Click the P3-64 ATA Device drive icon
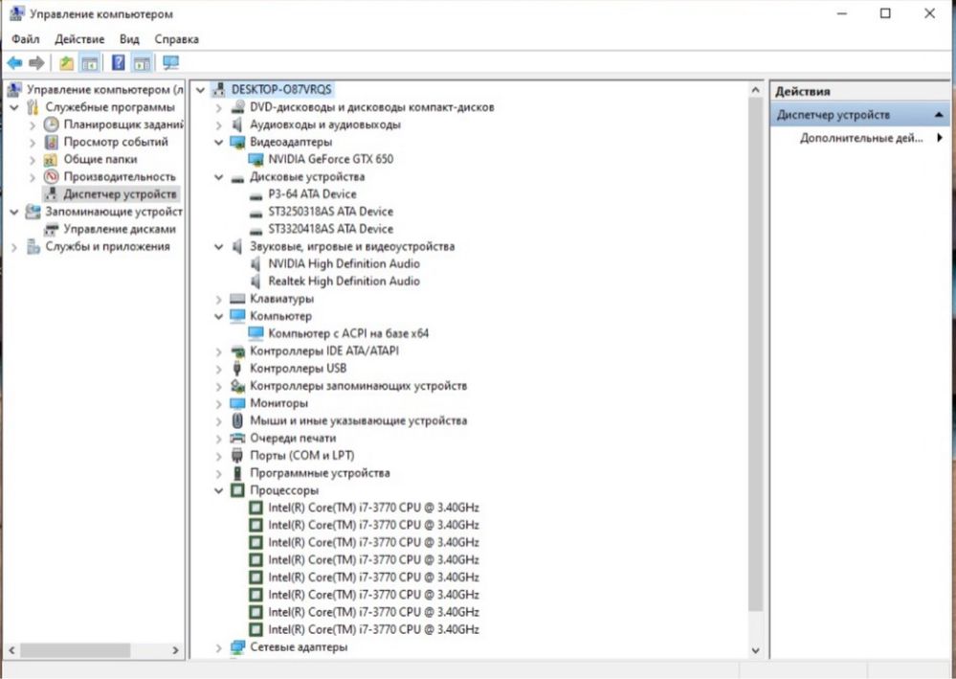 tap(256, 195)
